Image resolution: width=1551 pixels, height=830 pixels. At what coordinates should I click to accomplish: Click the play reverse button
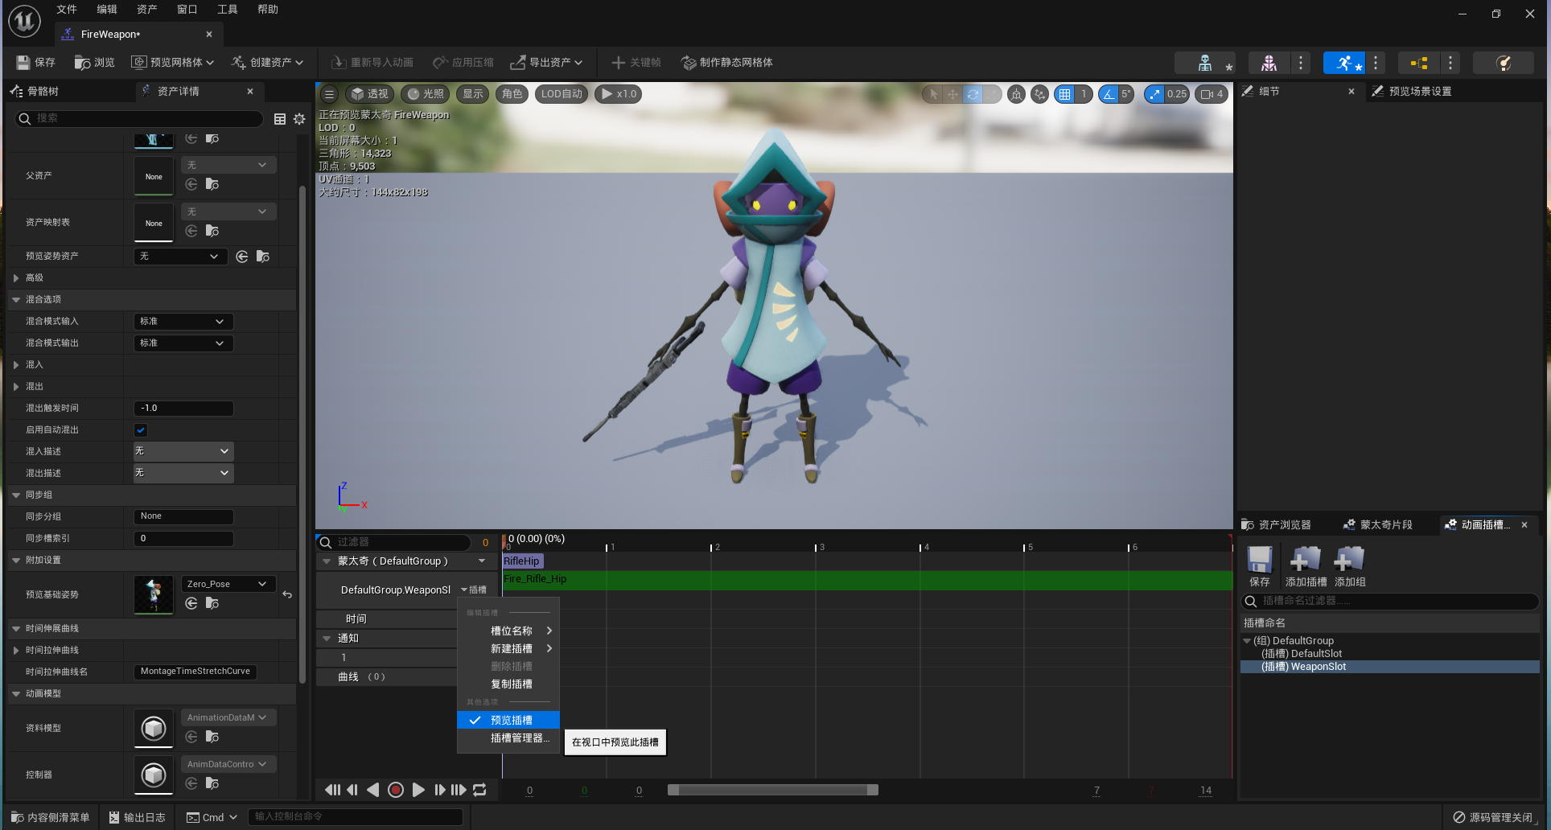tap(373, 790)
